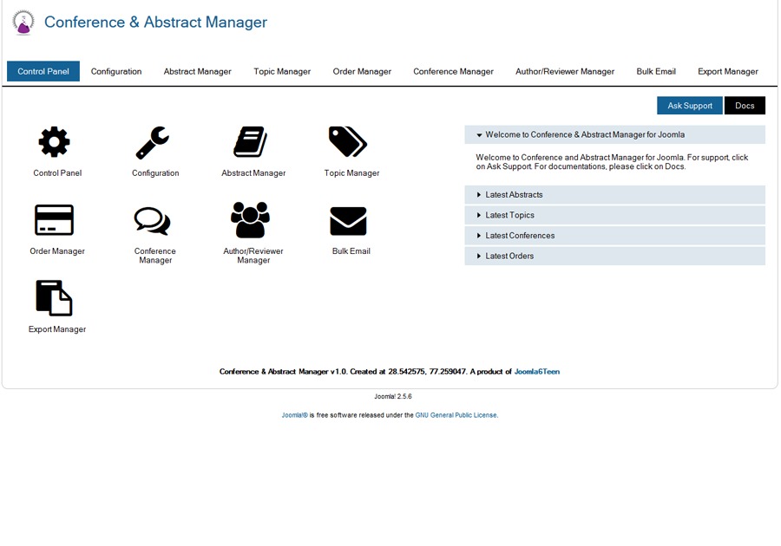
Task: Click the Joomla! 2.5.6 version text
Action: click(393, 396)
